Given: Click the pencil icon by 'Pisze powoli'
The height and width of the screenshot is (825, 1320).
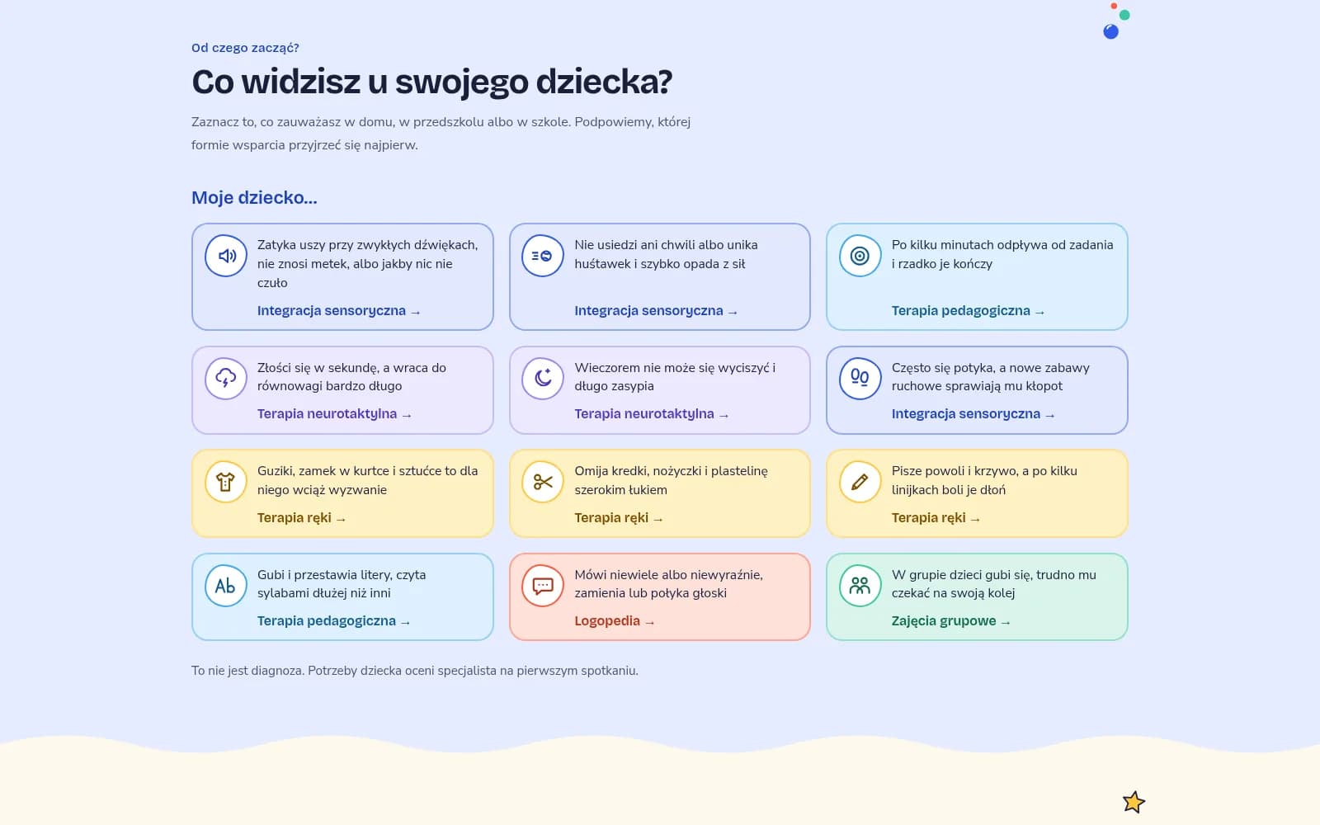Looking at the screenshot, I should 860,482.
